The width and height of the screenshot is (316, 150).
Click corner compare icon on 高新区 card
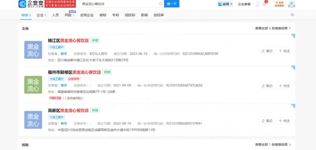point(293,106)
